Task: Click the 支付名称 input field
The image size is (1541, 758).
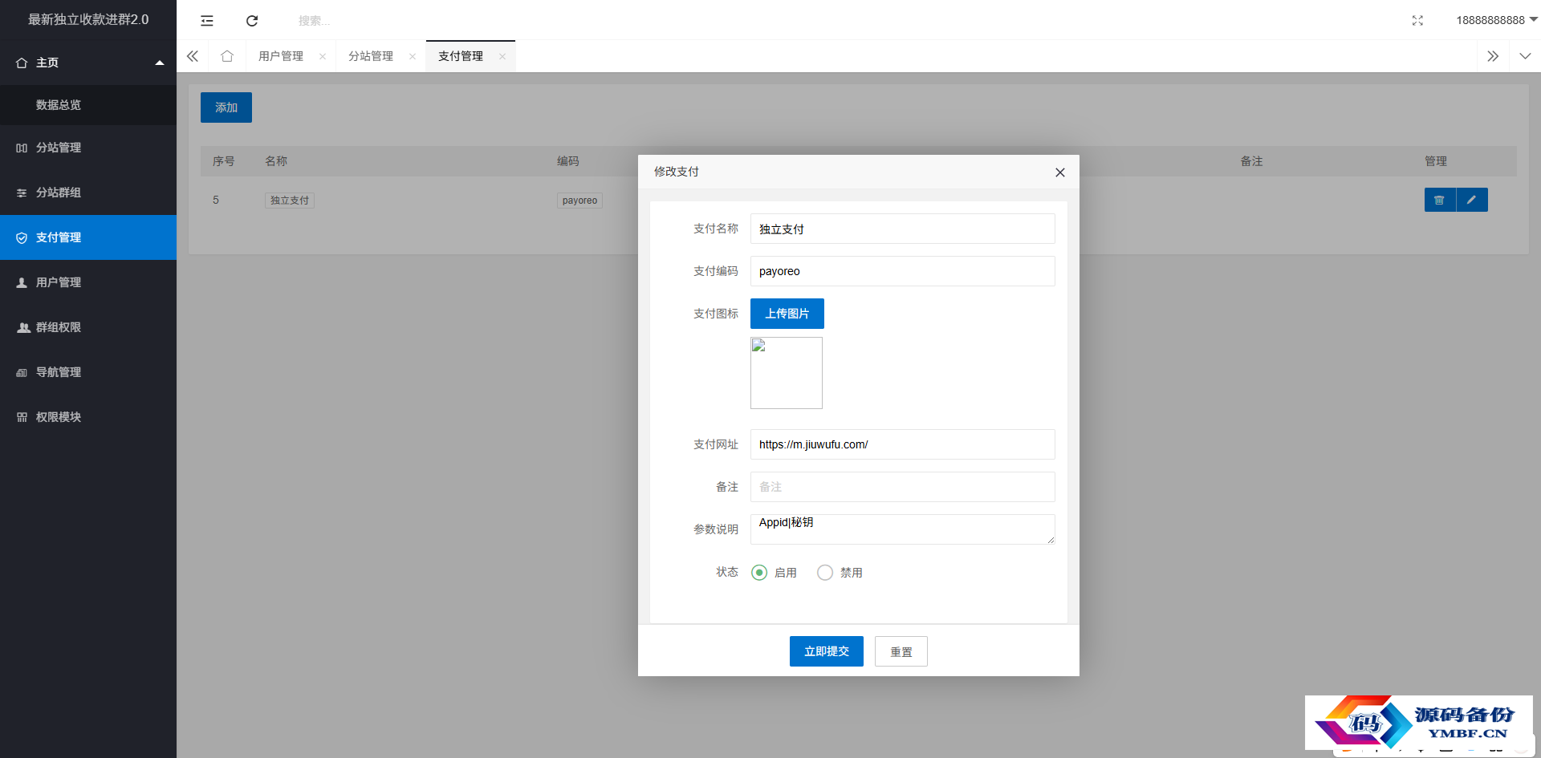Action: [x=903, y=229]
